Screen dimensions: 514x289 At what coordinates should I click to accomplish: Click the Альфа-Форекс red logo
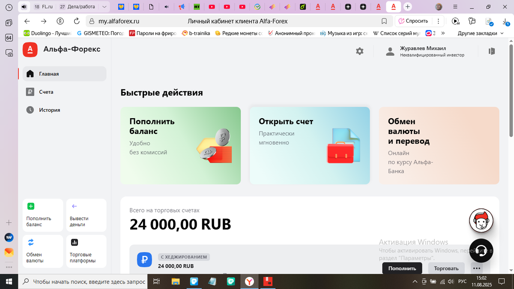(x=30, y=49)
